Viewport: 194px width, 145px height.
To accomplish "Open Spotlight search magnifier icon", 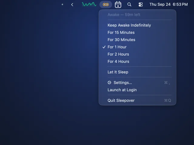I will pyautogui.click(x=129, y=5).
